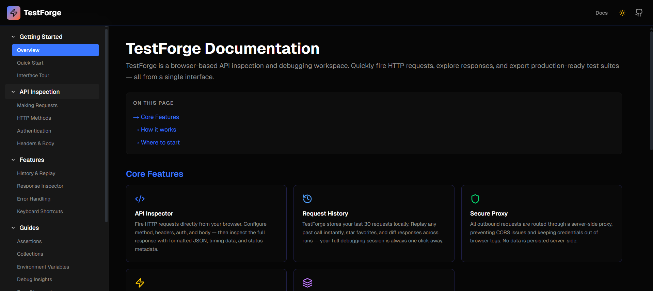Collapse the Guides section chevron
Image resolution: width=653 pixels, height=291 pixels.
(x=13, y=228)
